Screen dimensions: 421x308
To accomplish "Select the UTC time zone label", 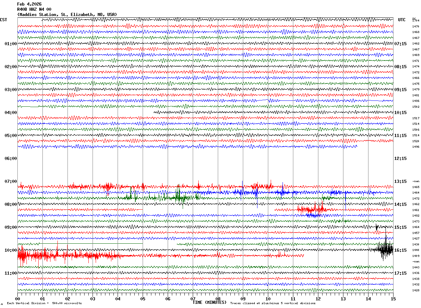I will 402,20.
